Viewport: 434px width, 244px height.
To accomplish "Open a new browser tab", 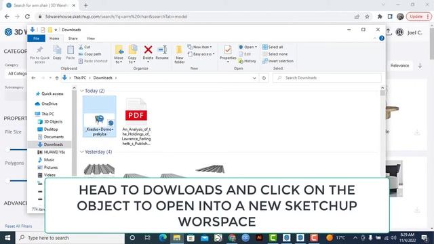I will (x=86, y=5).
